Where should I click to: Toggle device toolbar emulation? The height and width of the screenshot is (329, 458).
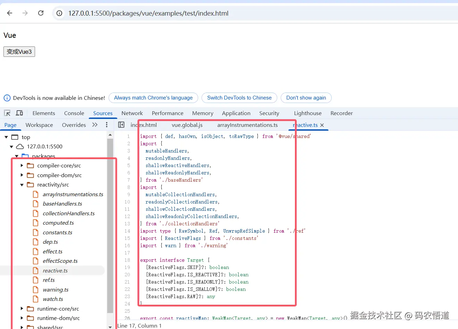point(19,113)
